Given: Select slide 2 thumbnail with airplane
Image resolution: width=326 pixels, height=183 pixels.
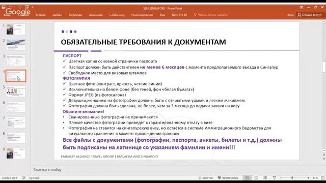Looking at the screenshot, I should pyautogui.click(x=16, y=45).
